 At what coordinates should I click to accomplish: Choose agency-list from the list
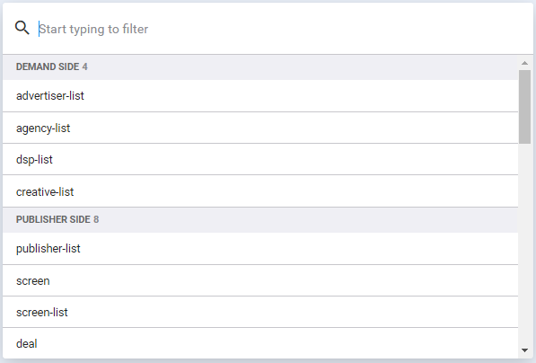(260, 128)
